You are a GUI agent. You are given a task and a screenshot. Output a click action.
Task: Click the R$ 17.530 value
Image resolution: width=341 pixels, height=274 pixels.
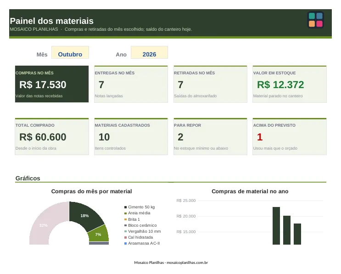43,84
